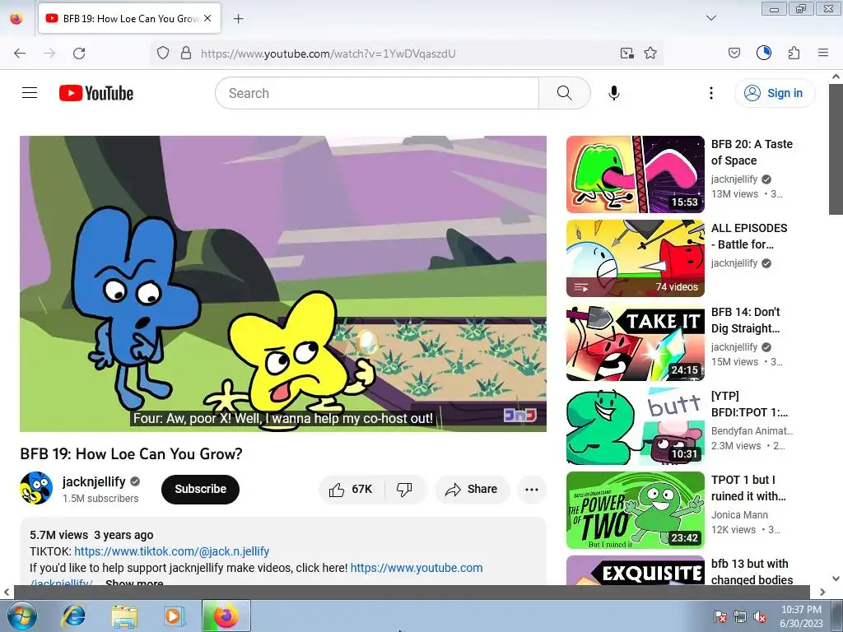This screenshot has height=632, width=843.
Task: Click the 1.5M subscribers text
Action: [100, 498]
